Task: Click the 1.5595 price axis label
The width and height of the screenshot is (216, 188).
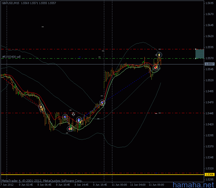Action: [210, 47]
